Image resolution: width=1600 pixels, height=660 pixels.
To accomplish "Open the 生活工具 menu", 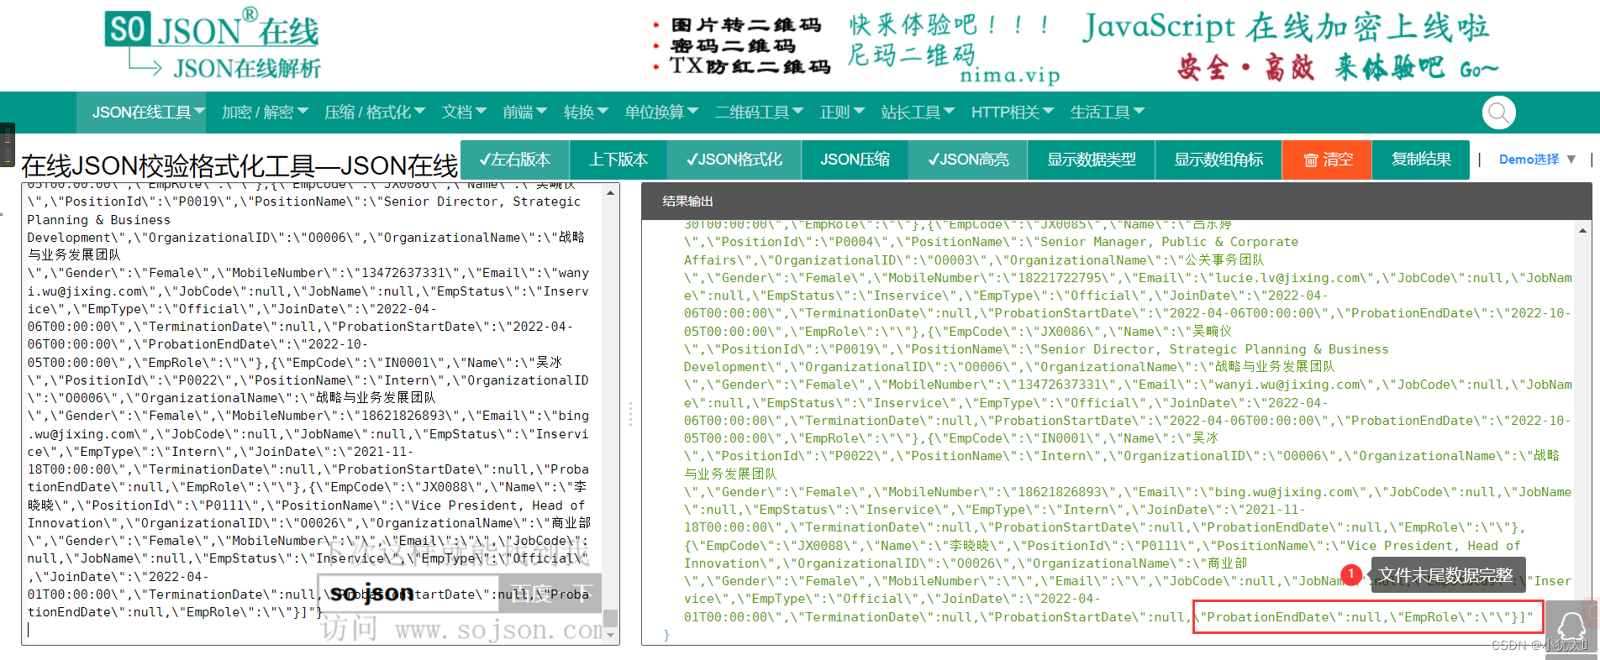I will point(1107,113).
